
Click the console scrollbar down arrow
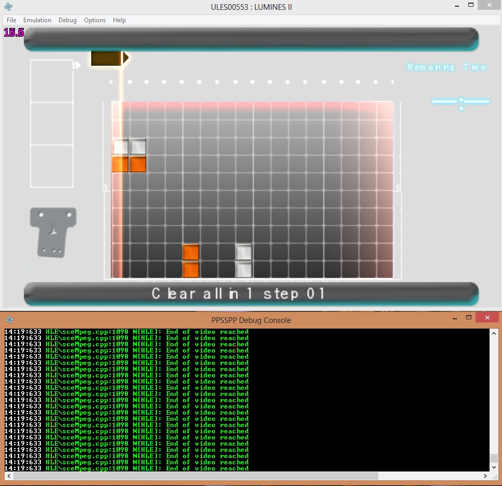(494, 467)
